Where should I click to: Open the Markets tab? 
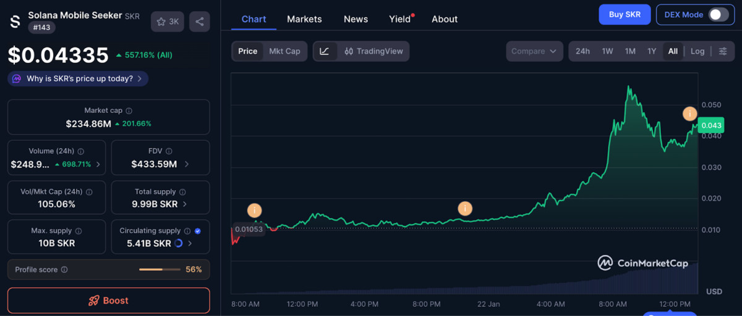coord(304,19)
